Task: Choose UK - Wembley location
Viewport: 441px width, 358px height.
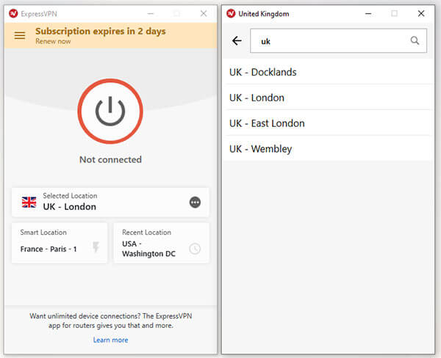Action: 328,148
